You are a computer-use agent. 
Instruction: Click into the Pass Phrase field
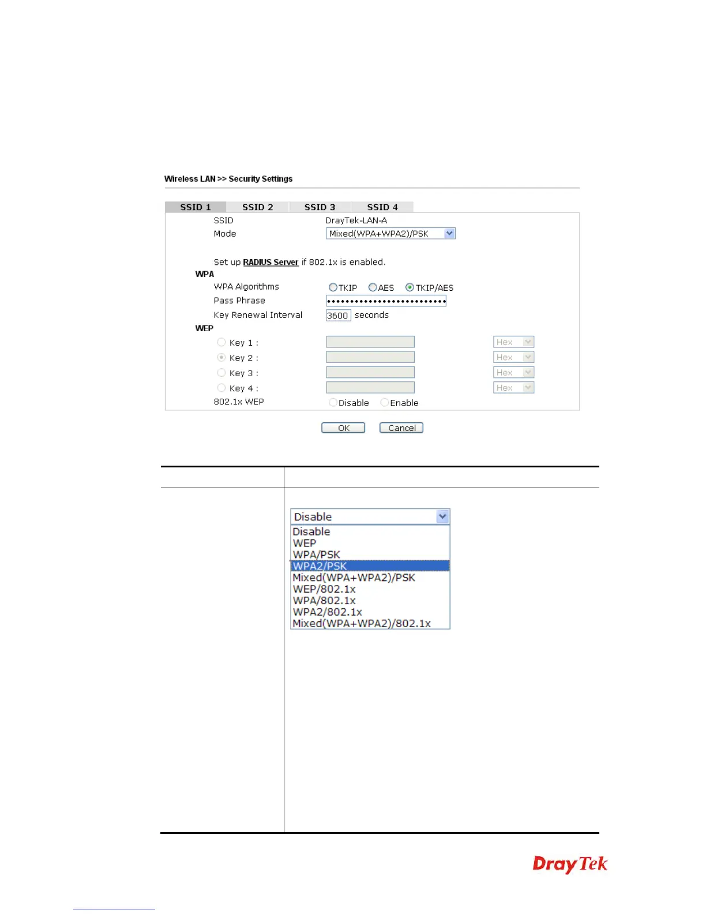386,301
